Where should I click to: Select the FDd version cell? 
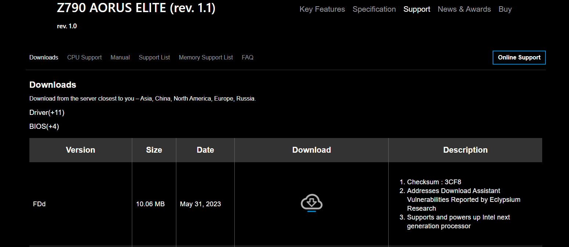pos(39,204)
